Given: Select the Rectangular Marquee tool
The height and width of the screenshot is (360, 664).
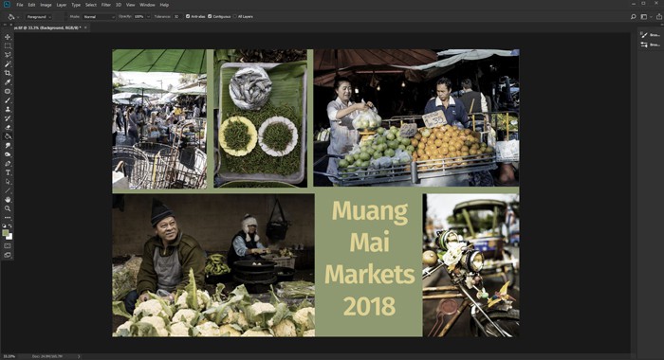Looking at the screenshot, I should click(8, 46).
